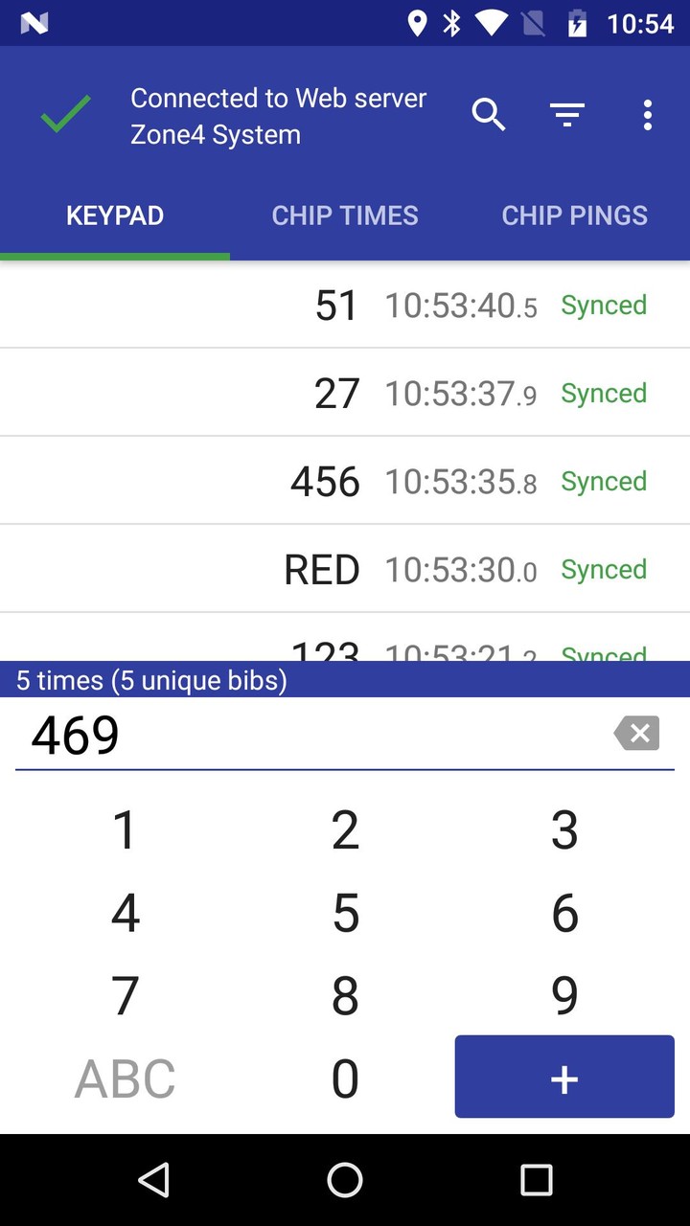Tap the Synced status for bib 27
Screen dimensions: 690x1226
point(604,394)
